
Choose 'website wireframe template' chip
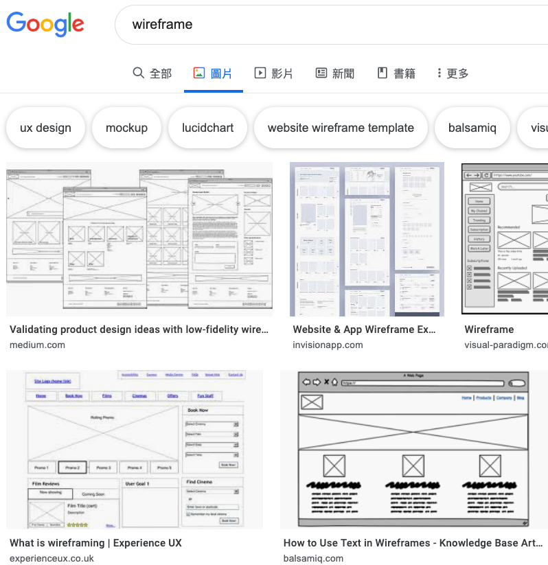pyautogui.click(x=341, y=128)
